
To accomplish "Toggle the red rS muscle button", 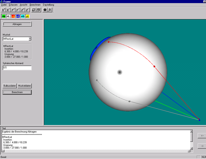I will point(13,16).
